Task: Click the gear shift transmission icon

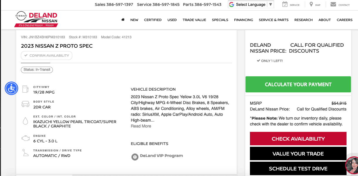Action: tap(26, 153)
